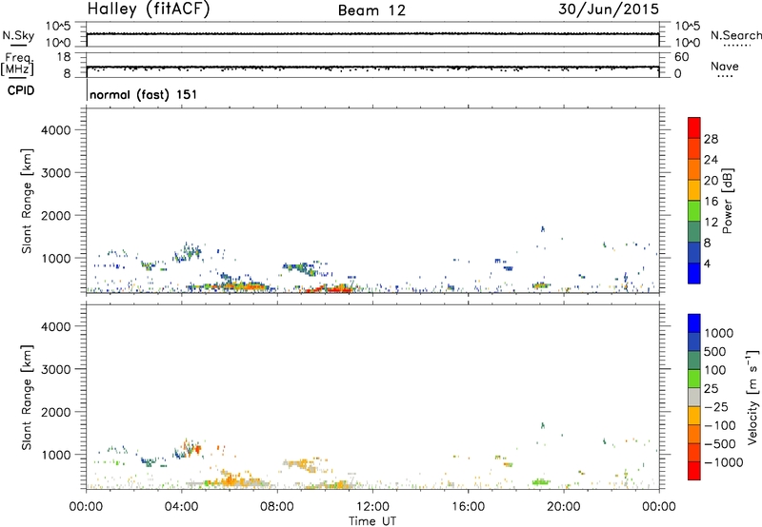This screenshot has height=527, width=762.
Task: Click velocity scale value '-25'
Action: (x=716, y=406)
